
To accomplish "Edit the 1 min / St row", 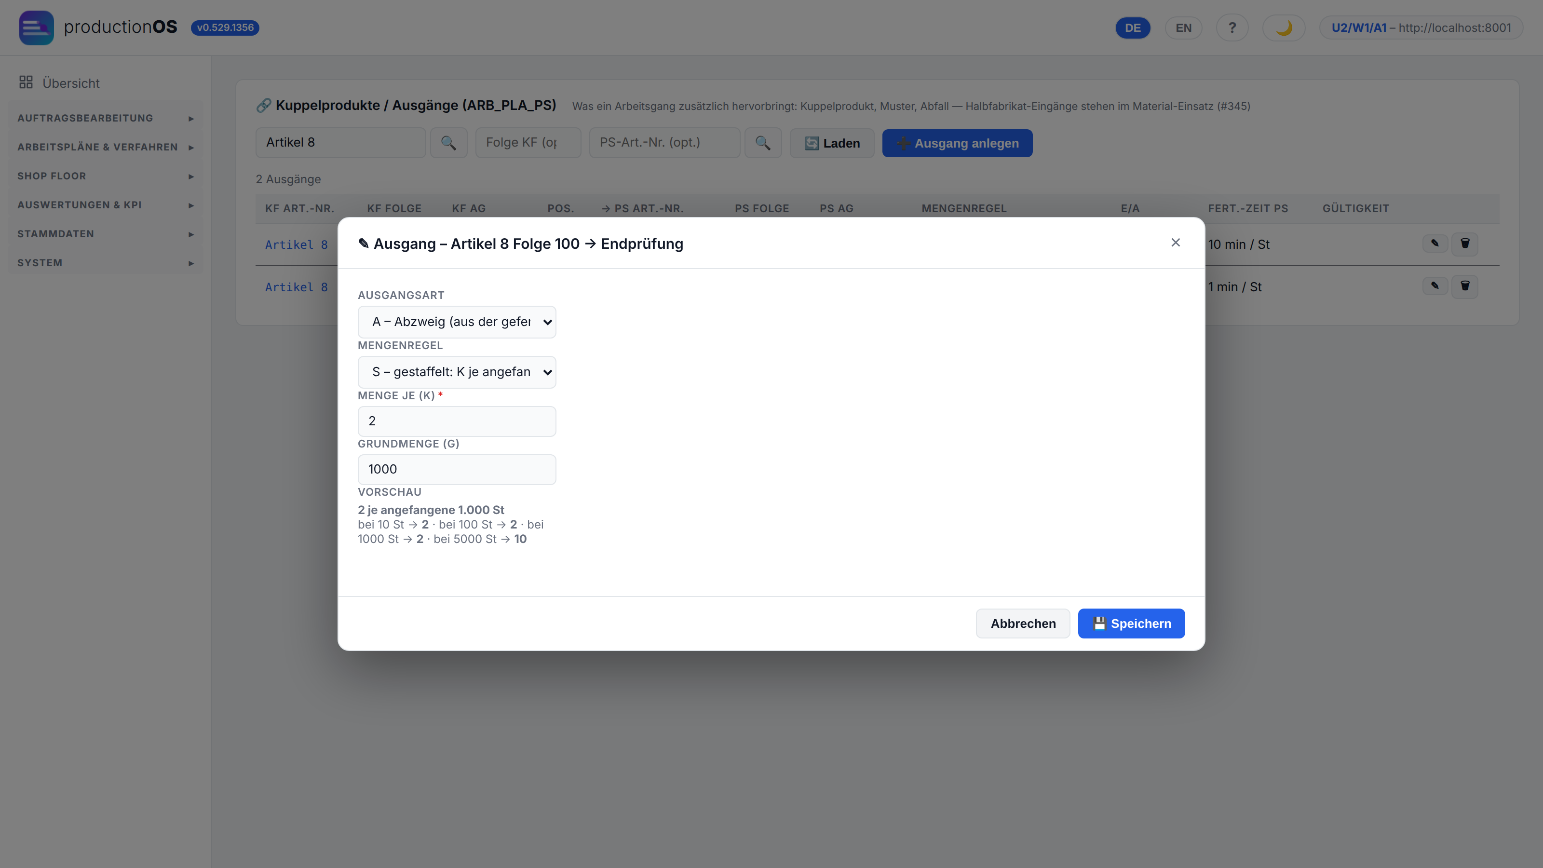I will point(1435,286).
